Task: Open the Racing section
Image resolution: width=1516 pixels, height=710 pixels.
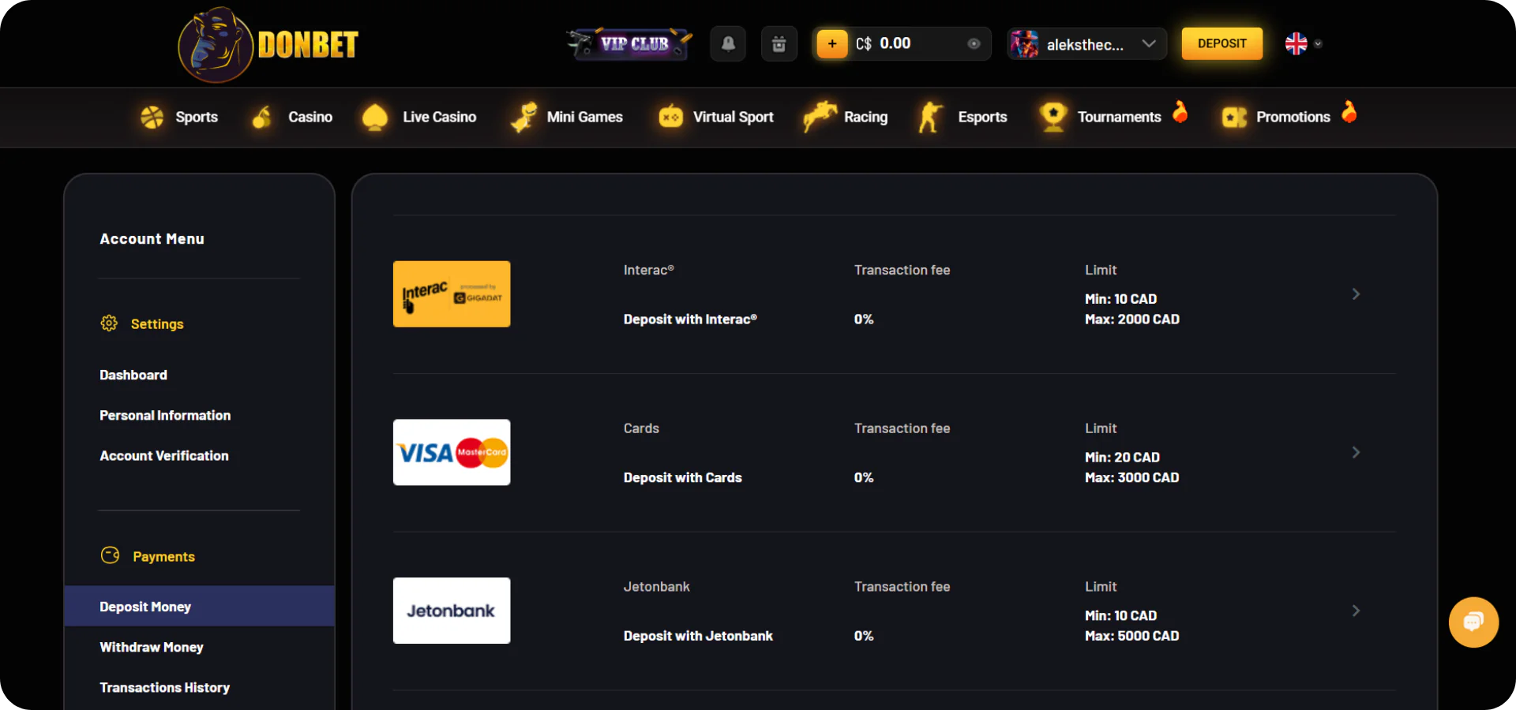Action: click(x=865, y=117)
